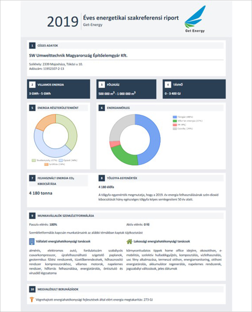252x312 pixels.
Task: Click the green house icon for residential tips
Action: pos(129,241)
